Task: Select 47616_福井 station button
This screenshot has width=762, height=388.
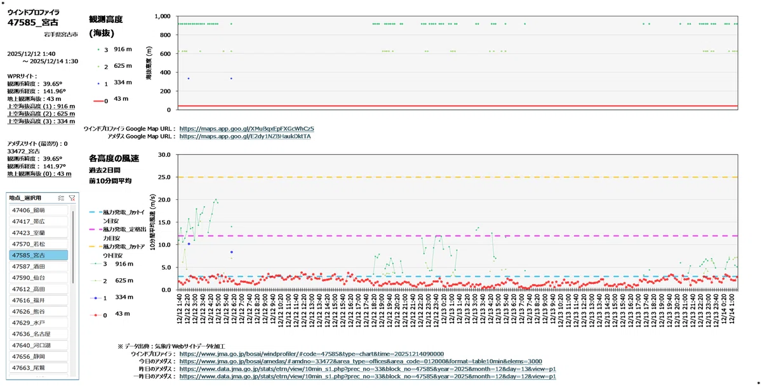Action: pos(38,300)
